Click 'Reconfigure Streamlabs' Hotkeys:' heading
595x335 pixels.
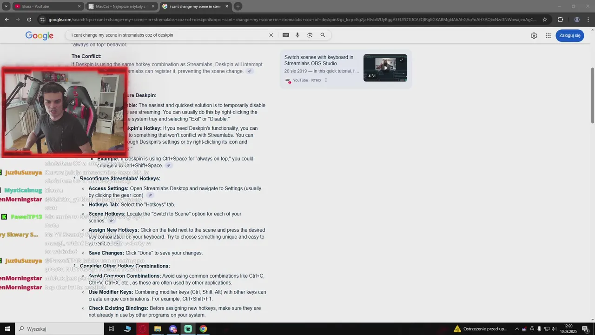tap(120, 179)
